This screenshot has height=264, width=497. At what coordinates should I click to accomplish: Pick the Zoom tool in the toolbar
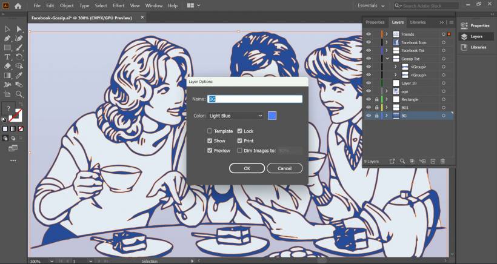[x=19, y=94]
